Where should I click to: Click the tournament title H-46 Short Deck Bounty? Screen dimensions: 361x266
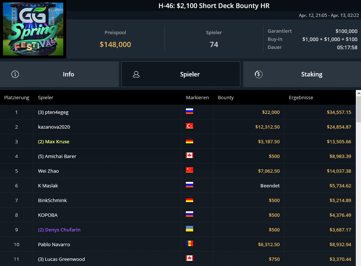214,6
